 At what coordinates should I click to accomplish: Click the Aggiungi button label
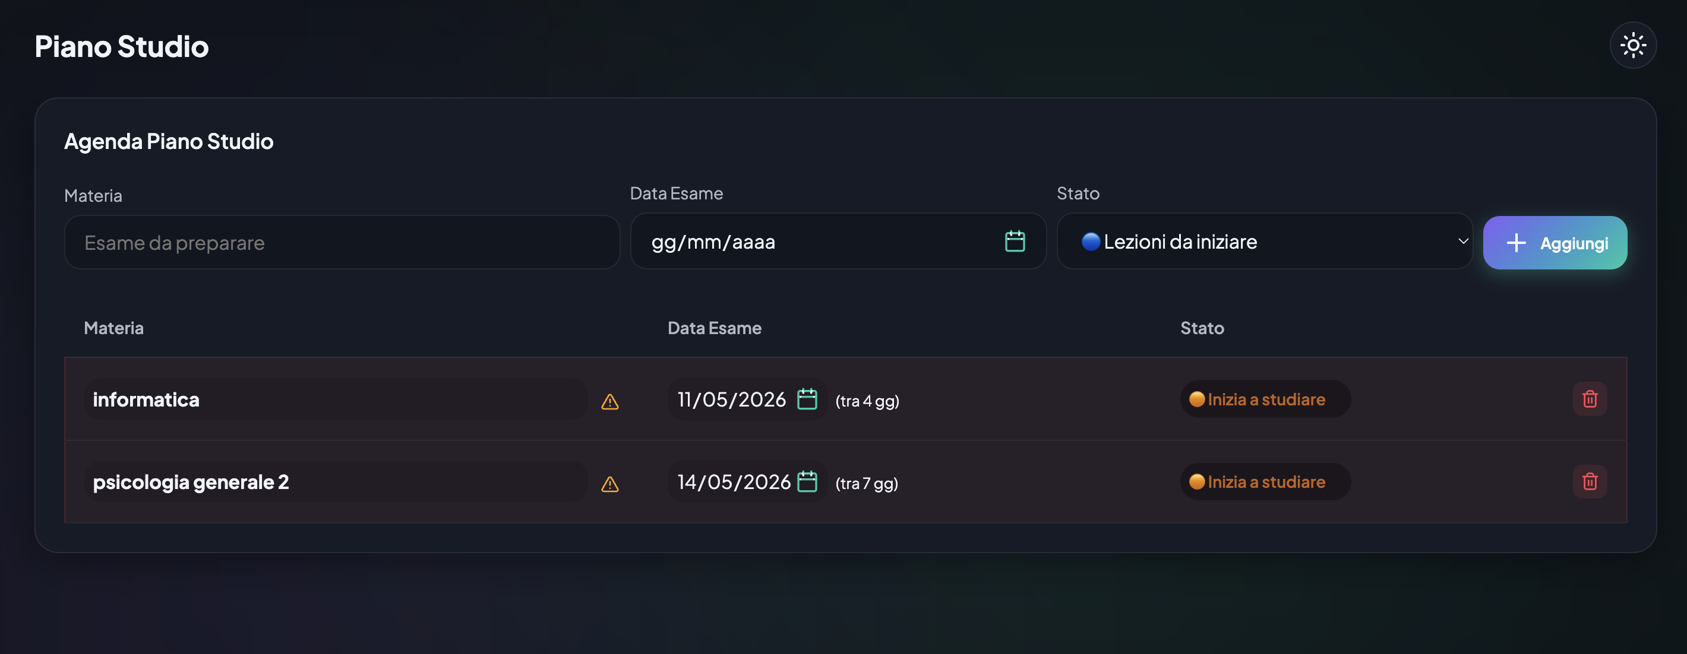1573,243
